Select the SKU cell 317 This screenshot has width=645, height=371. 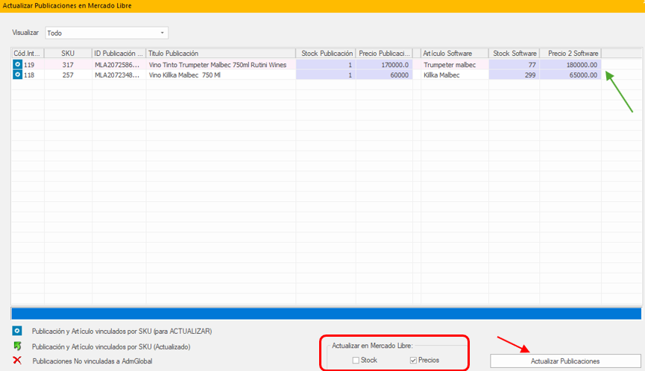point(68,65)
